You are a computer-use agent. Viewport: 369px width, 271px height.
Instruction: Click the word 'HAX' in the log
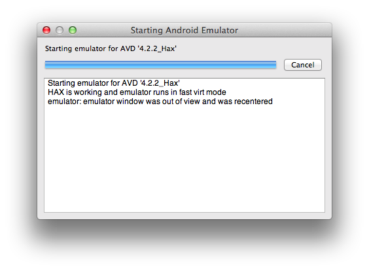pos(56,92)
